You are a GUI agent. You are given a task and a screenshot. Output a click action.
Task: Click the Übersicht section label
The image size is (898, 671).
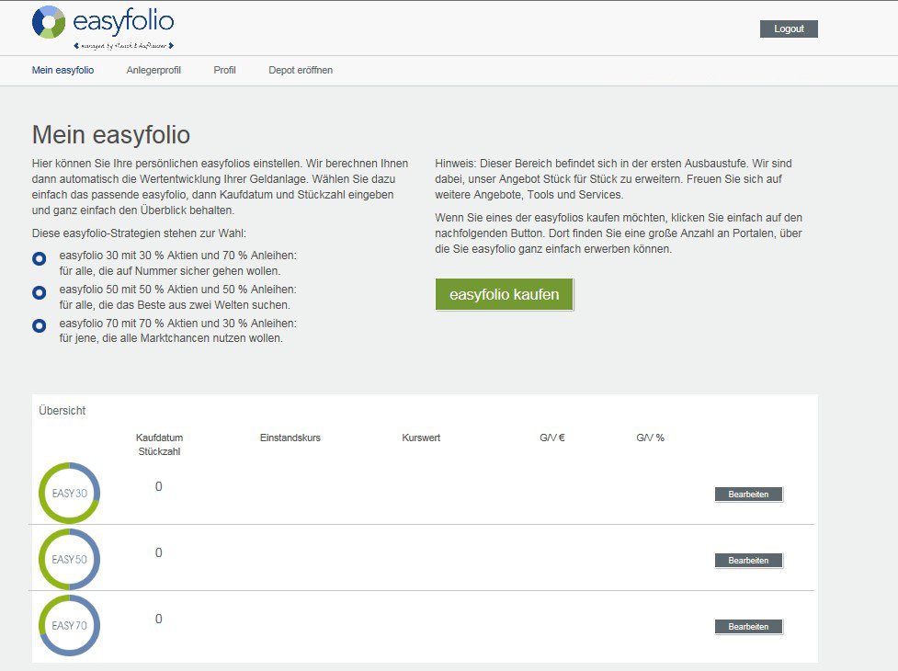[62, 411]
